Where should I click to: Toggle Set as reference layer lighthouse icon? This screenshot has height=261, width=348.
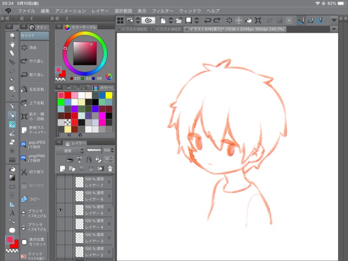click(80, 159)
